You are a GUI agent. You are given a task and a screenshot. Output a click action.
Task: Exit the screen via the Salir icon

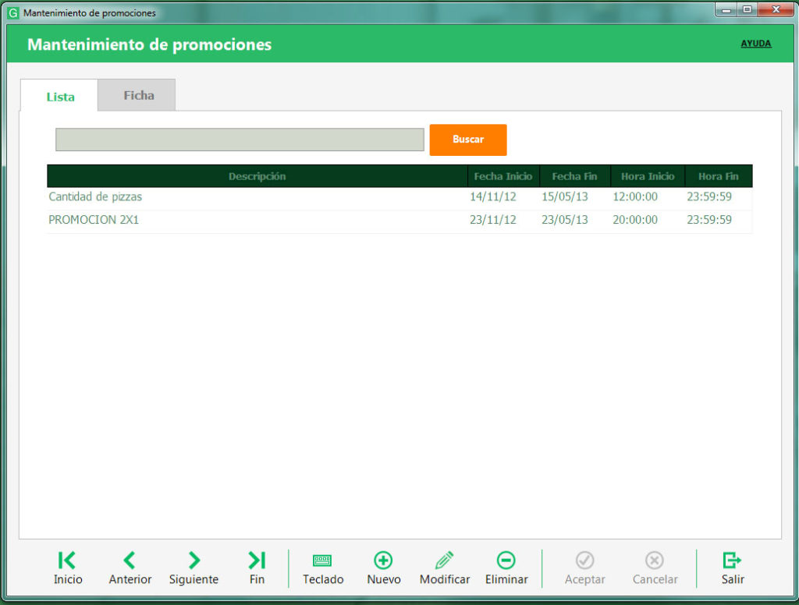[x=732, y=560]
